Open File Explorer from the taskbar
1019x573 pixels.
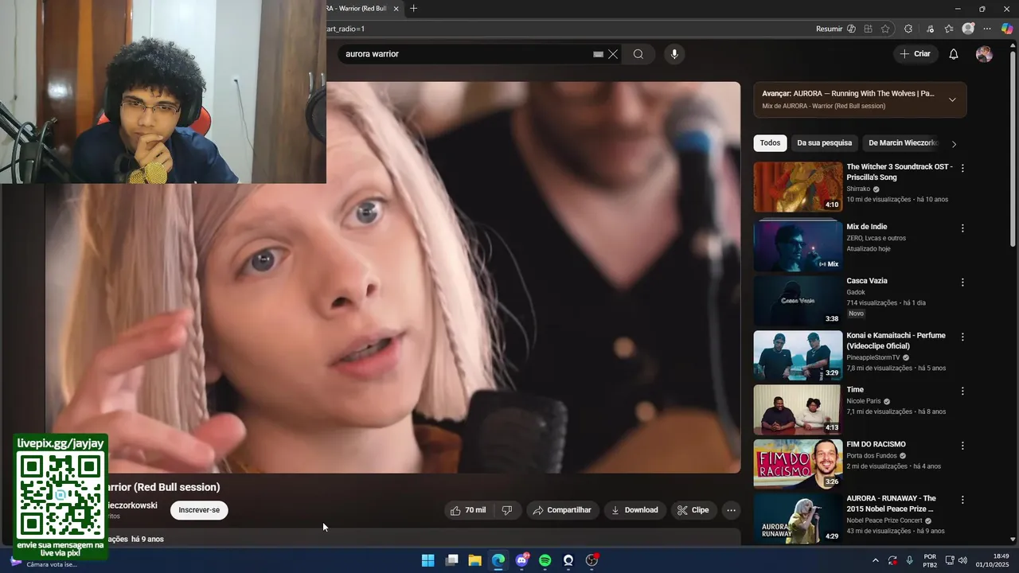(474, 560)
